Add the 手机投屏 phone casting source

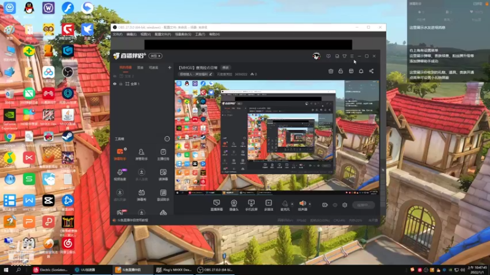tap(251, 205)
